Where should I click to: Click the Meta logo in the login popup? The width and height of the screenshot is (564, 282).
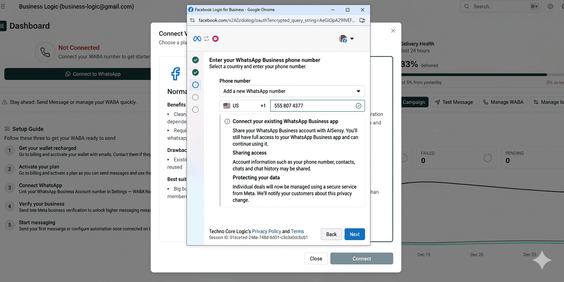point(197,38)
